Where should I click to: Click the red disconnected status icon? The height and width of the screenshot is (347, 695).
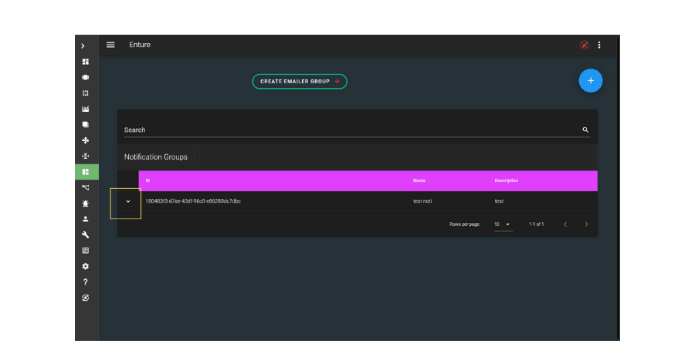tap(585, 45)
